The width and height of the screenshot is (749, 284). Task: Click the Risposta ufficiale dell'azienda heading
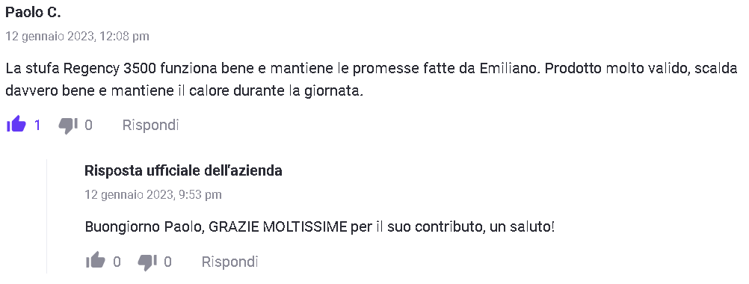pos(183,170)
